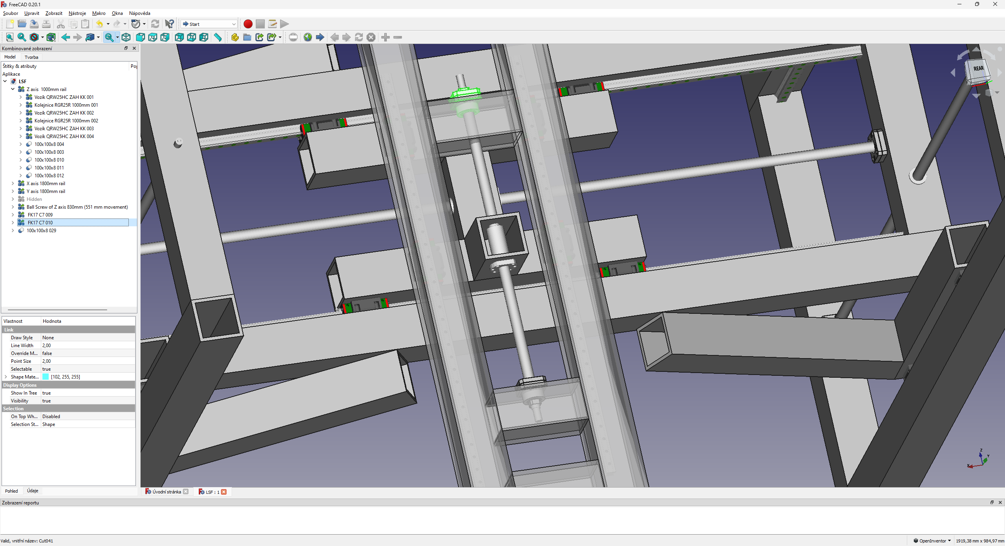Click the measure distance ruler icon

point(218,37)
